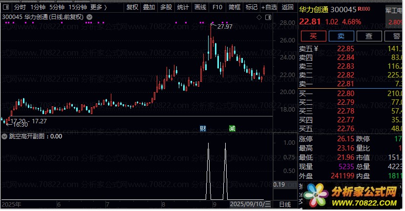
Task: Open the 画线 drawing tool
Action: (200, 7)
